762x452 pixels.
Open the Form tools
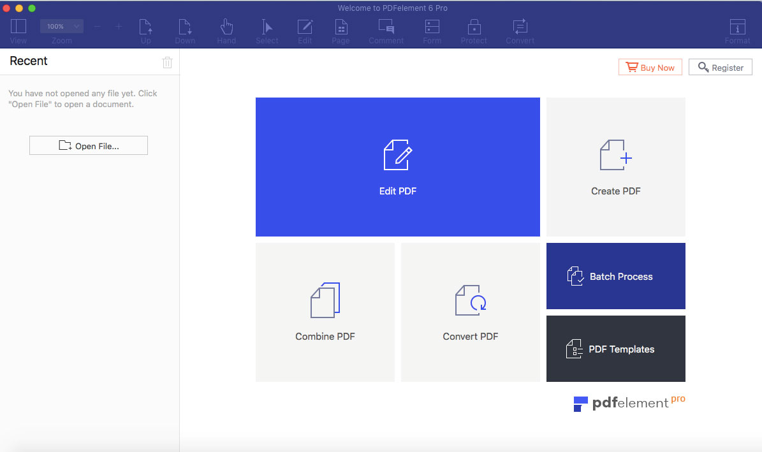(432, 29)
